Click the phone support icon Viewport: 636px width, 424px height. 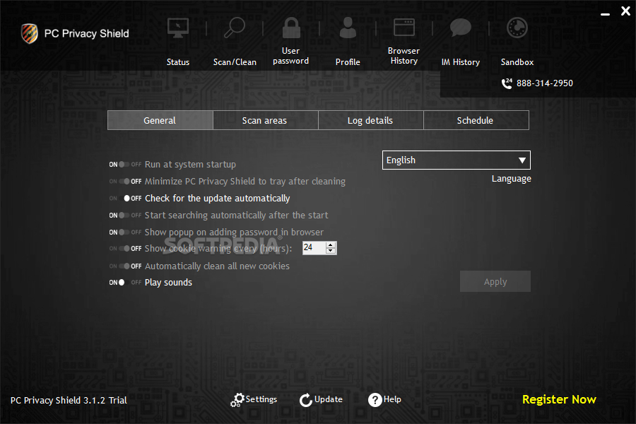coord(507,83)
